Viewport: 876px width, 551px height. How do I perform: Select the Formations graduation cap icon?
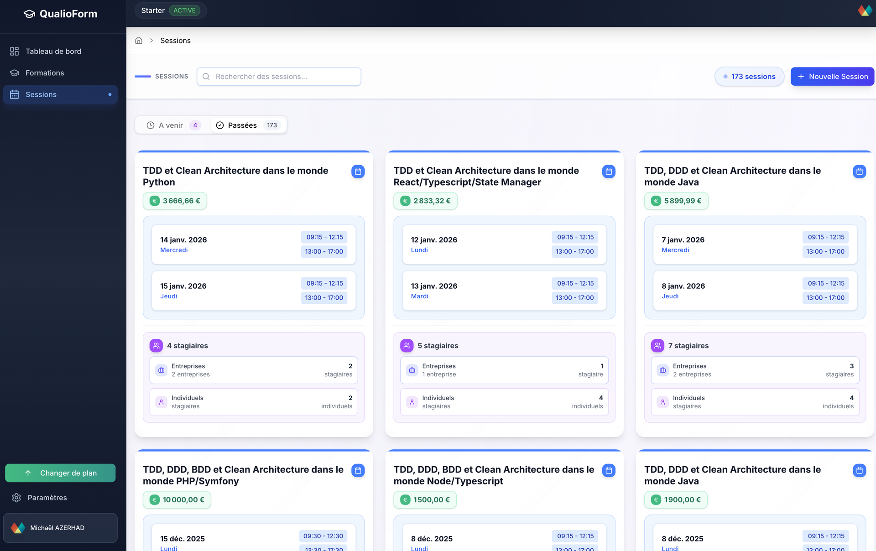click(x=15, y=73)
